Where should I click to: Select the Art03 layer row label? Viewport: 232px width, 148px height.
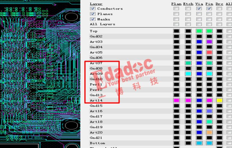pyautogui.click(x=96, y=42)
